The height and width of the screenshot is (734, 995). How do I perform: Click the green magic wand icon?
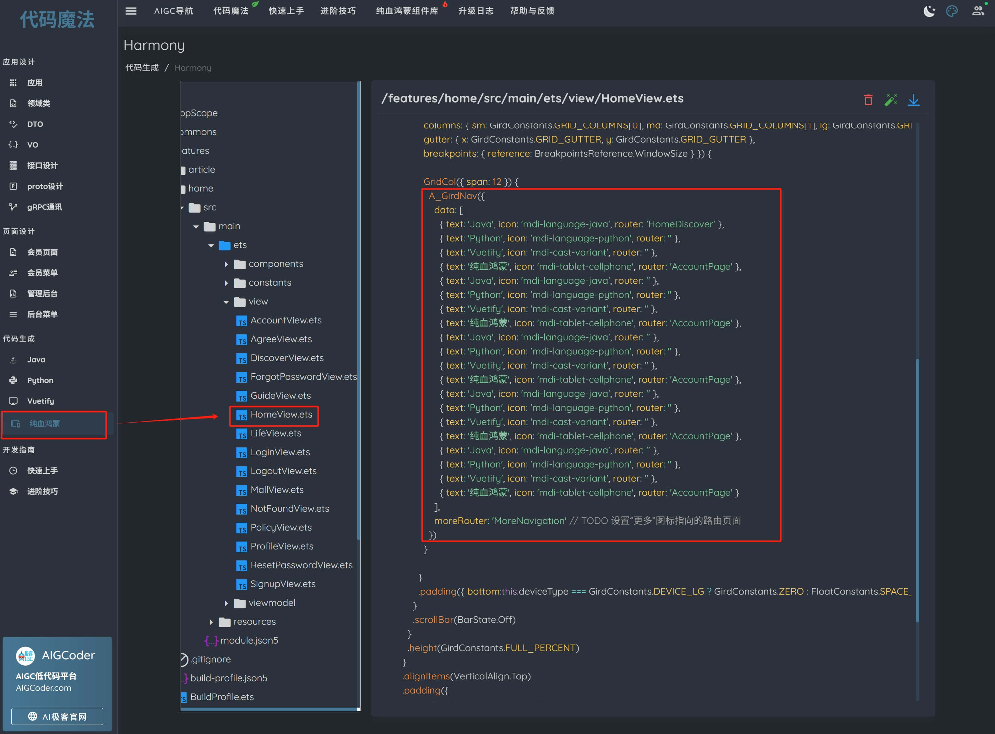pos(890,100)
